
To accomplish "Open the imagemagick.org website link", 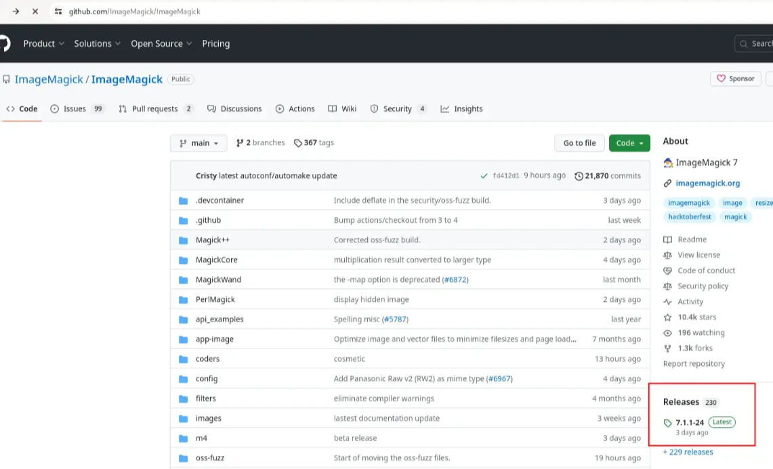I will (707, 183).
